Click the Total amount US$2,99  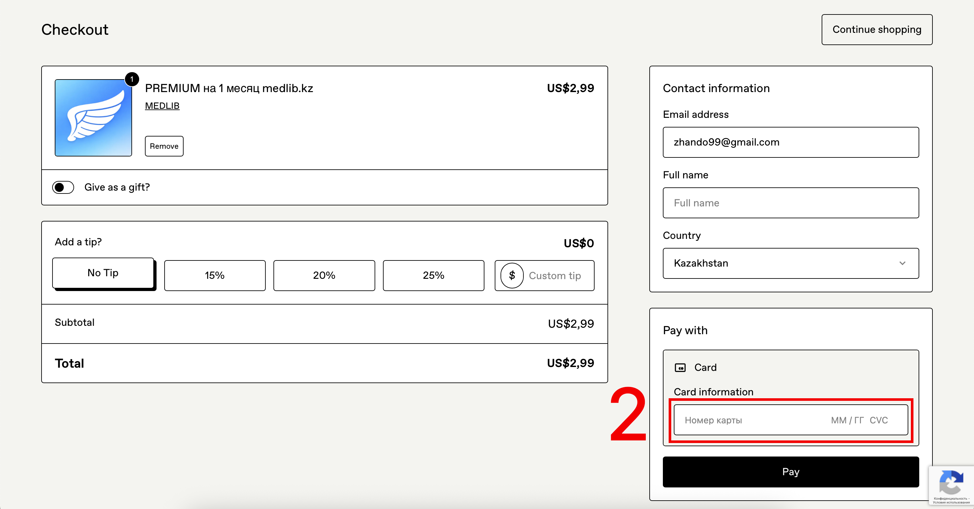(x=570, y=363)
